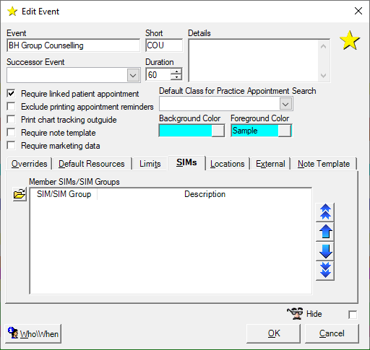Switch to the Overrides tab
Screen dimensions: 370x350
click(x=30, y=164)
